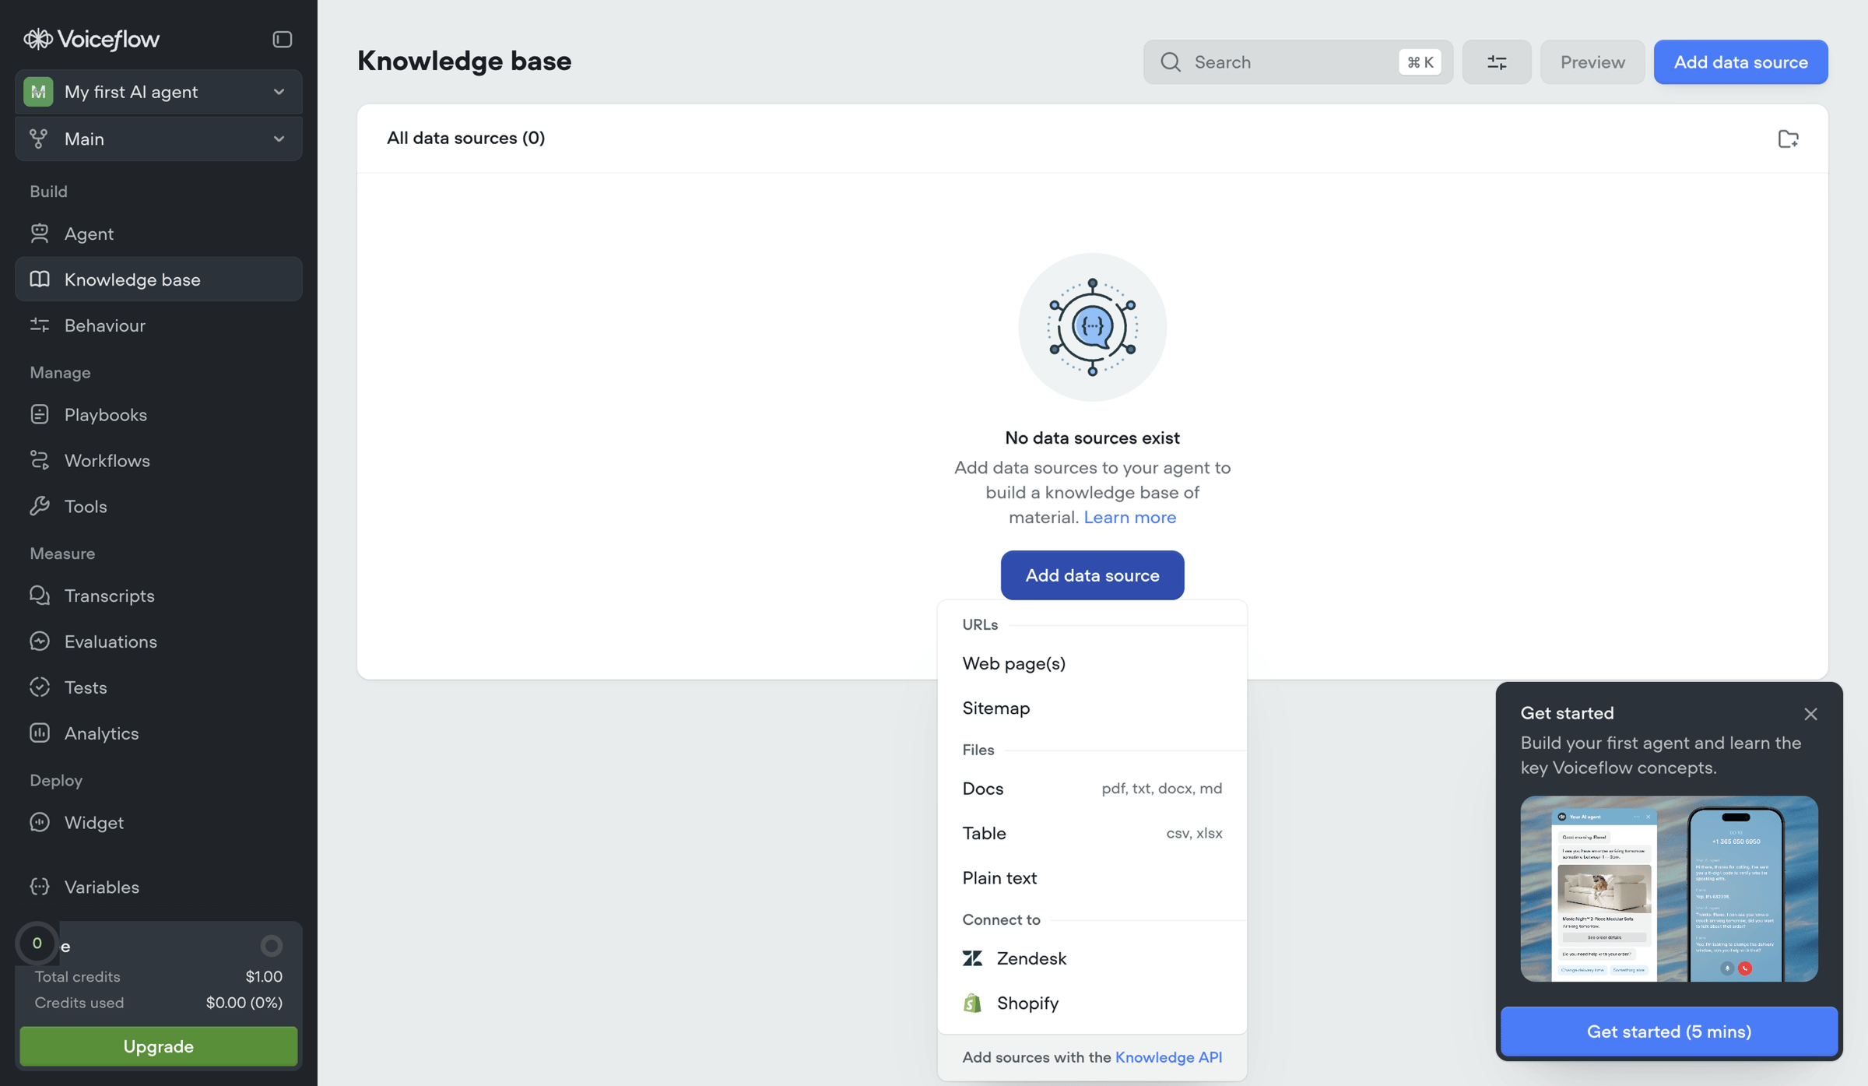Go to Tests
This screenshot has width=1868, height=1086.
pyautogui.click(x=158, y=687)
